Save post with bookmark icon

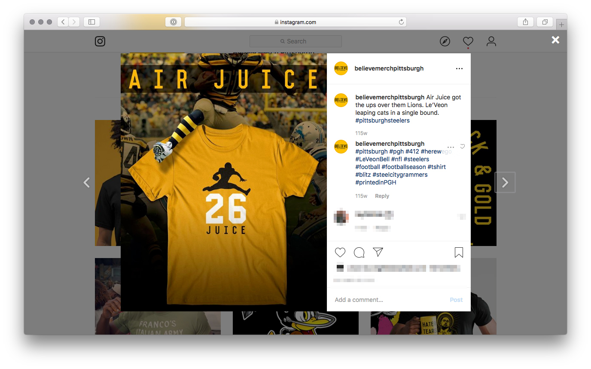click(x=459, y=252)
